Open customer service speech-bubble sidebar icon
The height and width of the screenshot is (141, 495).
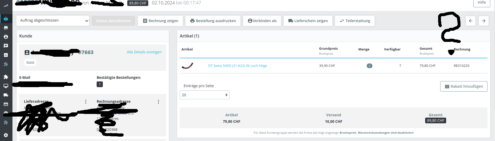6,46
